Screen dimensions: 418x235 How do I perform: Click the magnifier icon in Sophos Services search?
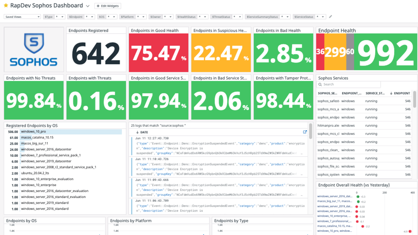[x=320, y=84]
